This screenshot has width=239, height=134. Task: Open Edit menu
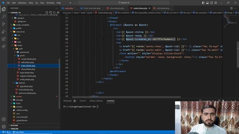[x=14, y=3]
